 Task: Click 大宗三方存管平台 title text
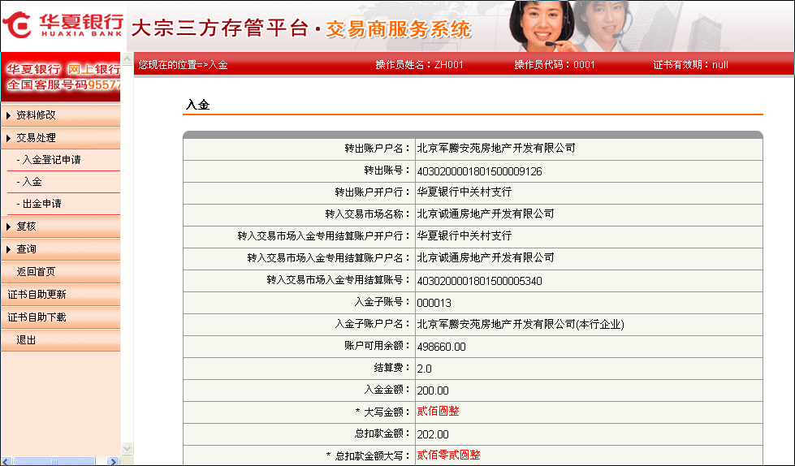pyautogui.click(x=219, y=28)
